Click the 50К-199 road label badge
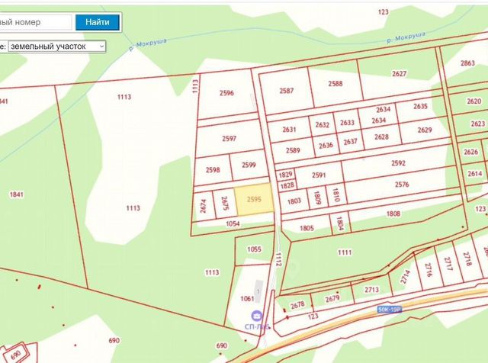The height and width of the screenshot is (363, 488). [390, 310]
